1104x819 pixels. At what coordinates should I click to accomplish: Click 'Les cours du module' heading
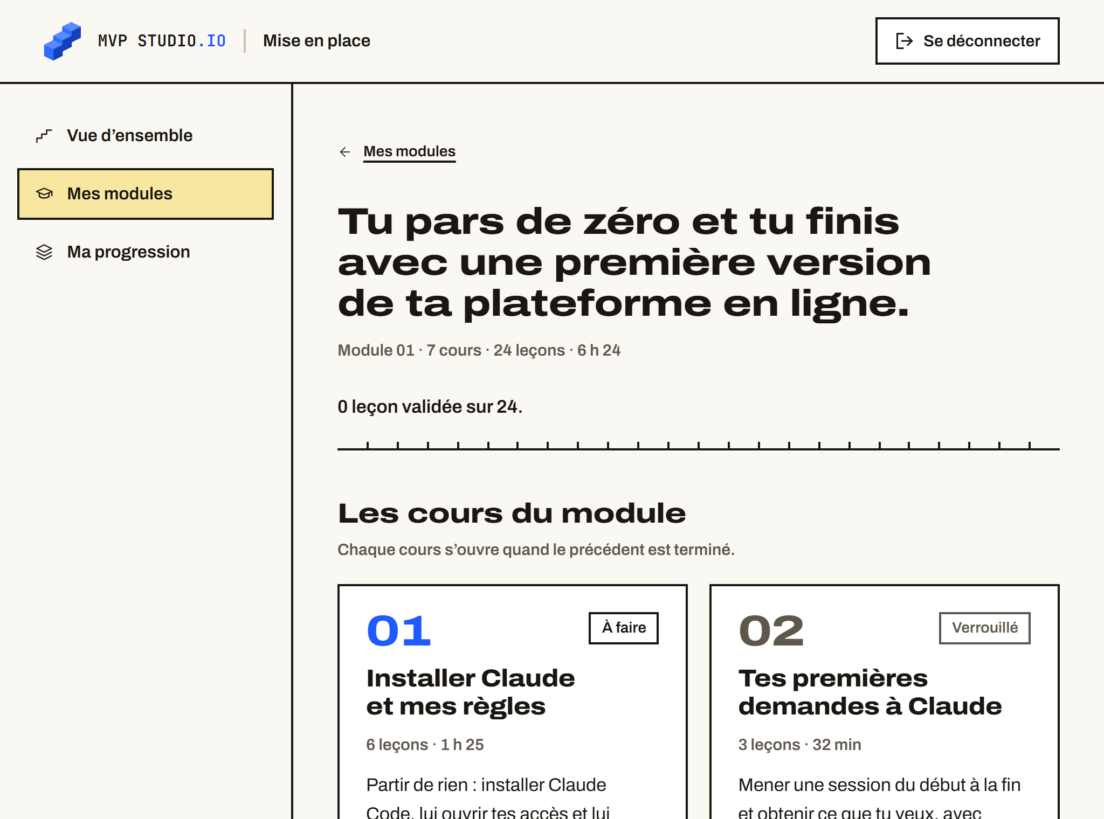point(512,513)
